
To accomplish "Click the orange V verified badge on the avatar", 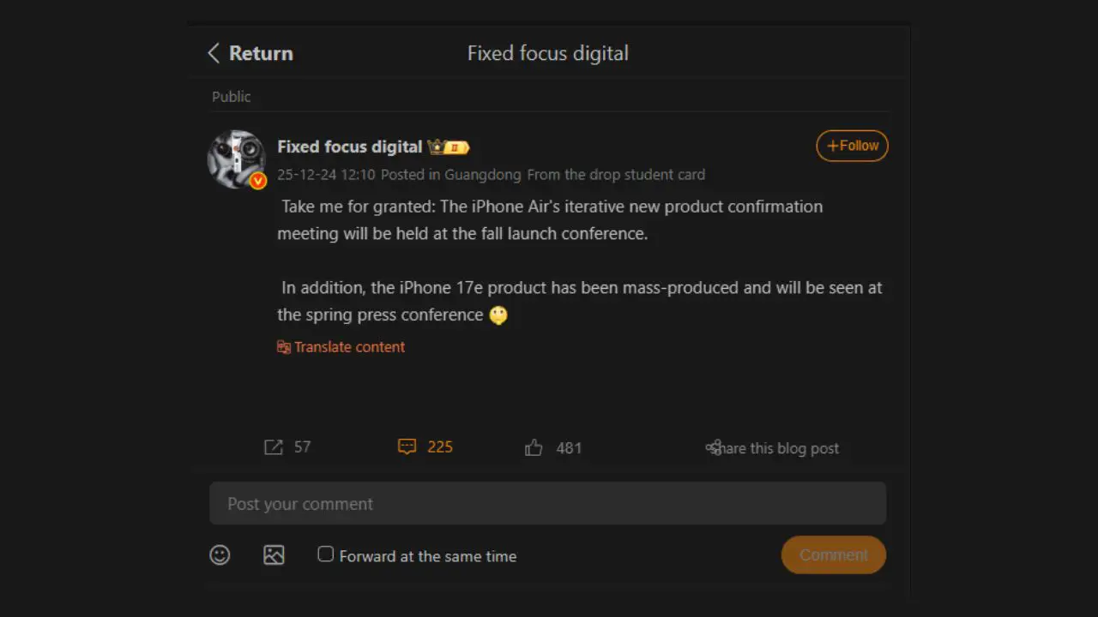I will [257, 181].
